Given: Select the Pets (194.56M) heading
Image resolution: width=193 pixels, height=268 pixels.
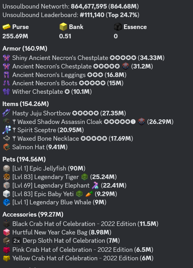Looking at the screenshot, I should pos(24,159).
